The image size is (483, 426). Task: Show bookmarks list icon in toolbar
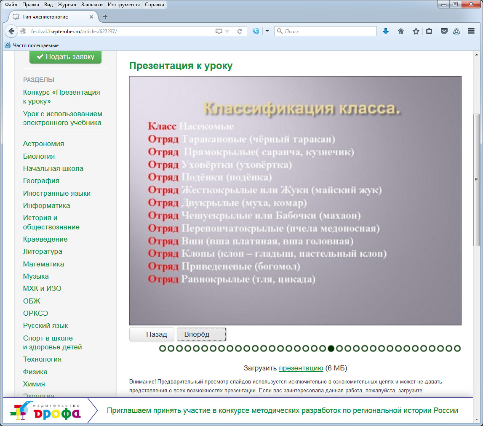coord(429,31)
